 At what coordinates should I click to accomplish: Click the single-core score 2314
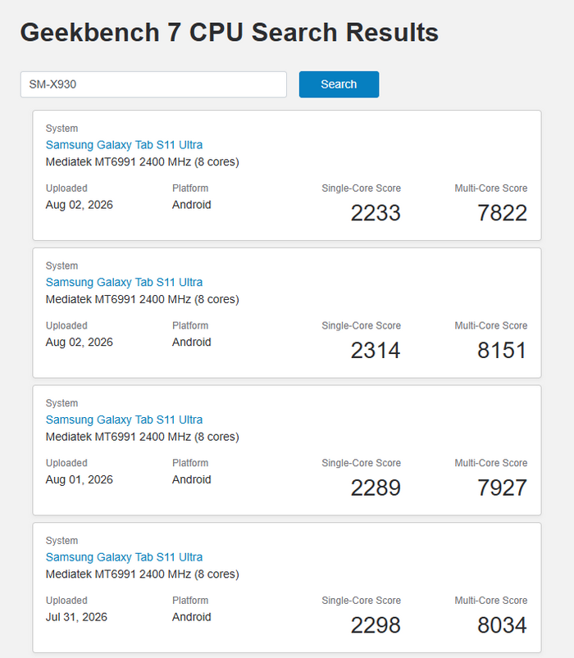[376, 350]
